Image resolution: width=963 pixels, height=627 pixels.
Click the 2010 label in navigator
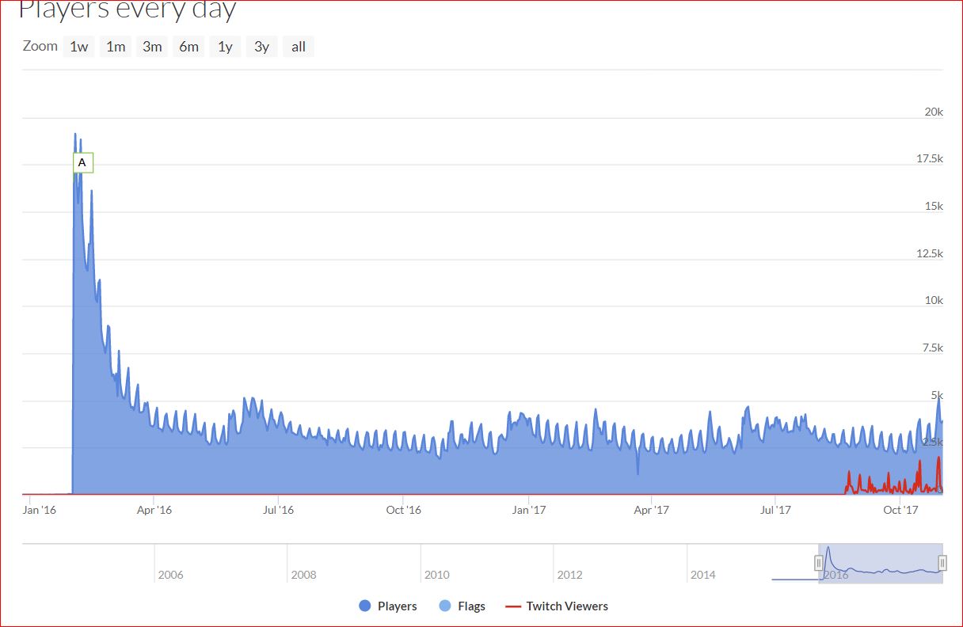(437, 575)
